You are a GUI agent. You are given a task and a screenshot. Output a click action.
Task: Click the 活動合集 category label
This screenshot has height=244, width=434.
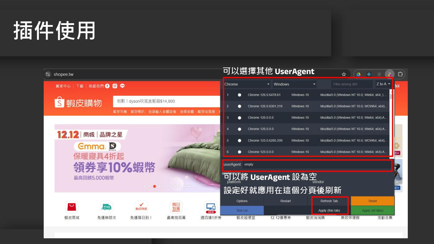tap(385, 217)
